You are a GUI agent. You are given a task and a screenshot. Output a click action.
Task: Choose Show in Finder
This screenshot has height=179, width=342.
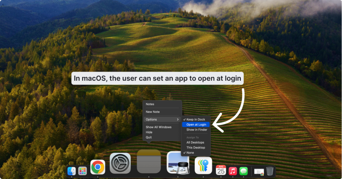coord(196,130)
